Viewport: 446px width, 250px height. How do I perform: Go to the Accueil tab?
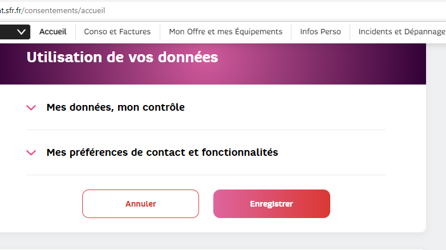click(52, 32)
